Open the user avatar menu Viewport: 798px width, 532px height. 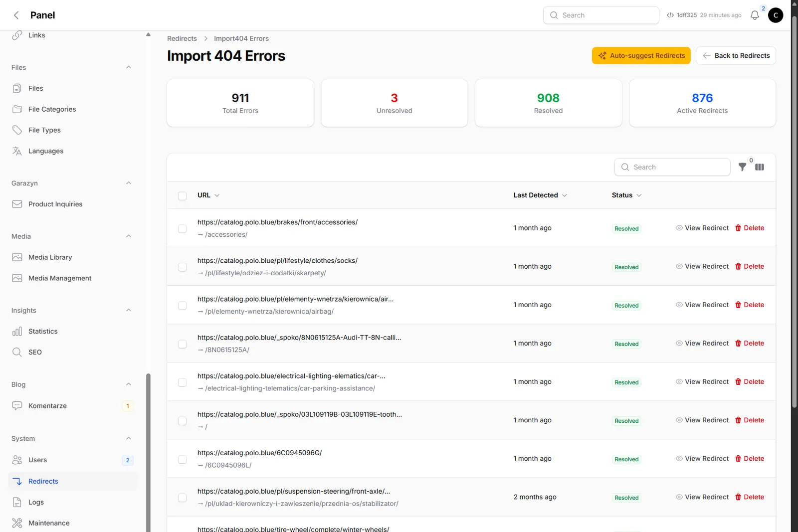(x=776, y=15)
